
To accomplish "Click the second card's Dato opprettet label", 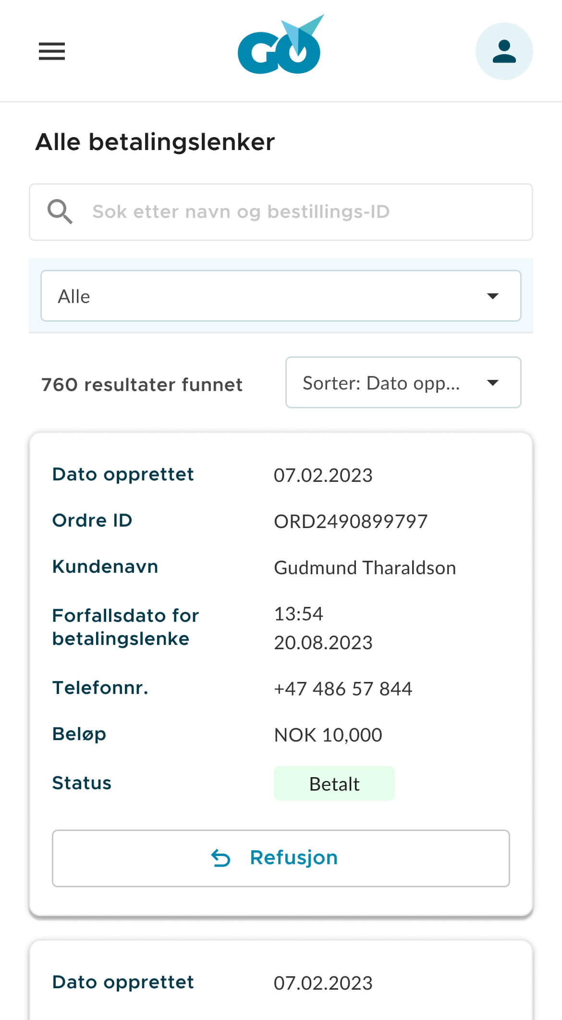I will point(123,982).
